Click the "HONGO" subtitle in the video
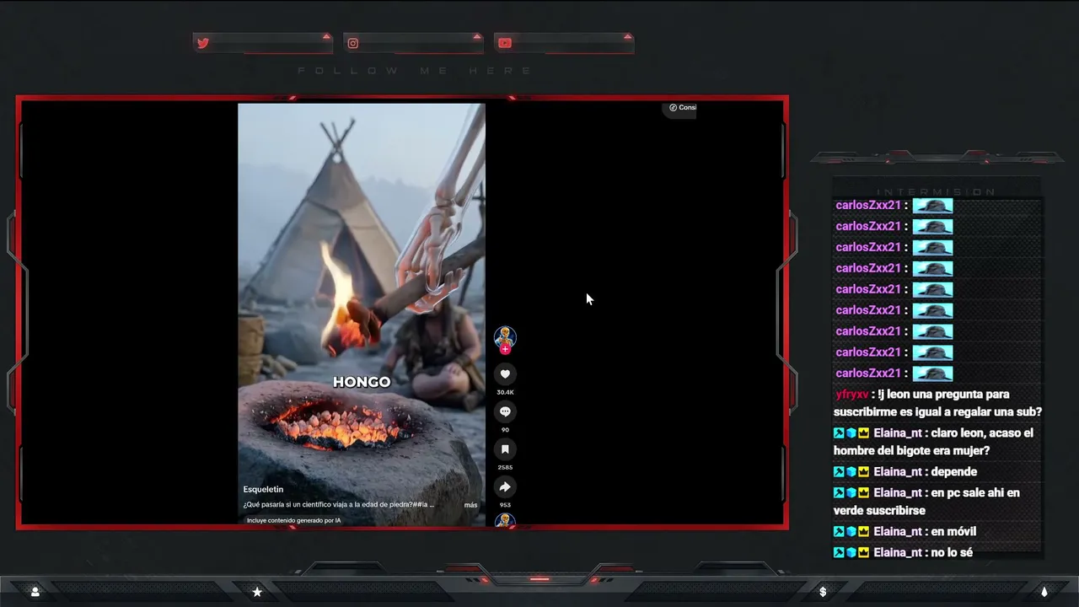1079x607 pixels. pos(362,382)
